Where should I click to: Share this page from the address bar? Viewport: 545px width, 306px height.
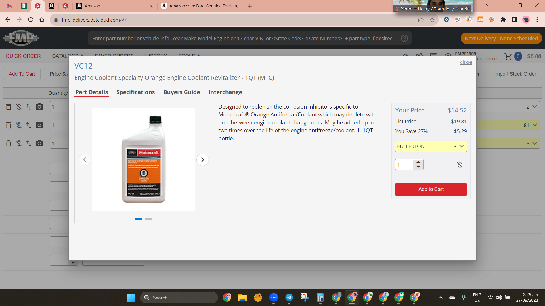(x=421, y=20)
